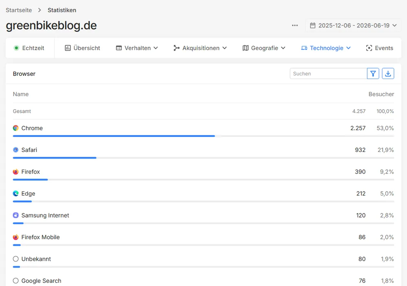Click the Gesamt percentage 100,0%
Image resolution: width=407 pixels, height=286 pixels.
click(x=385, y=111)
